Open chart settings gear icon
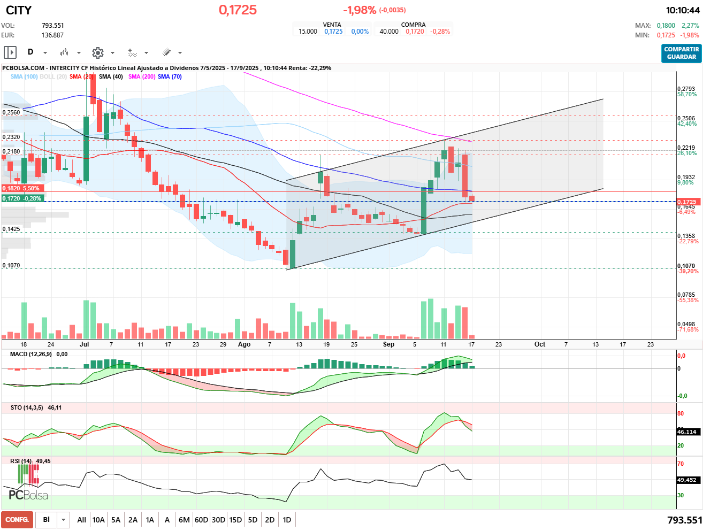 click(98, 52)
